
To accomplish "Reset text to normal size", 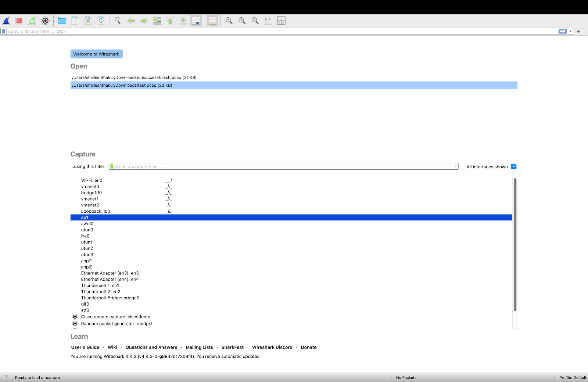I will coord(255,21).
